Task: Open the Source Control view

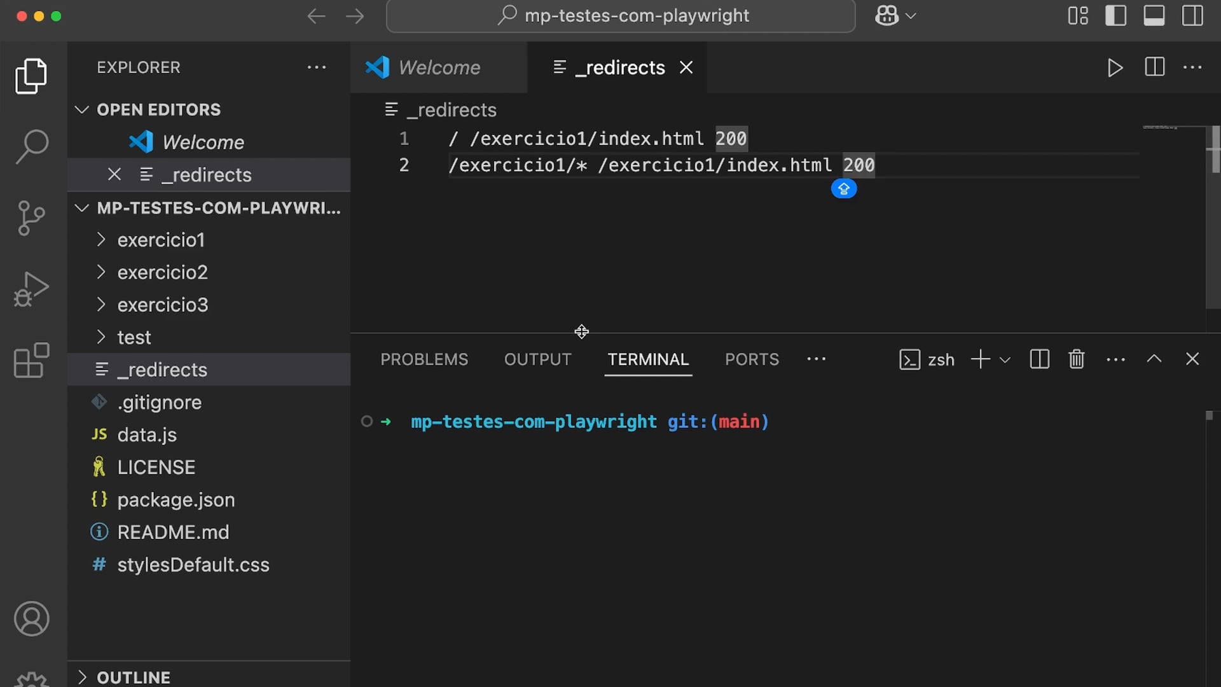Action: click(x=32, y=218)
